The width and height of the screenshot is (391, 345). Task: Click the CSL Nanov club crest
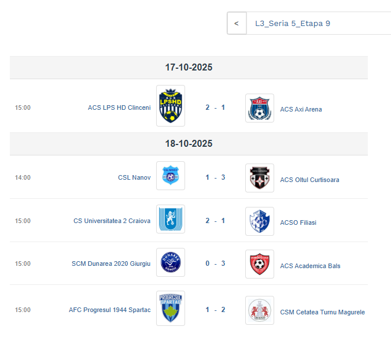point(171,176)
